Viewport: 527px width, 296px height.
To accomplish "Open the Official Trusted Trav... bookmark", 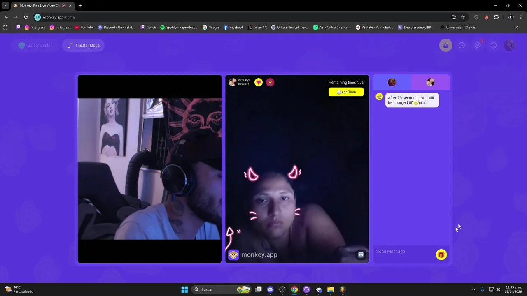I will (x=290, y=28).
